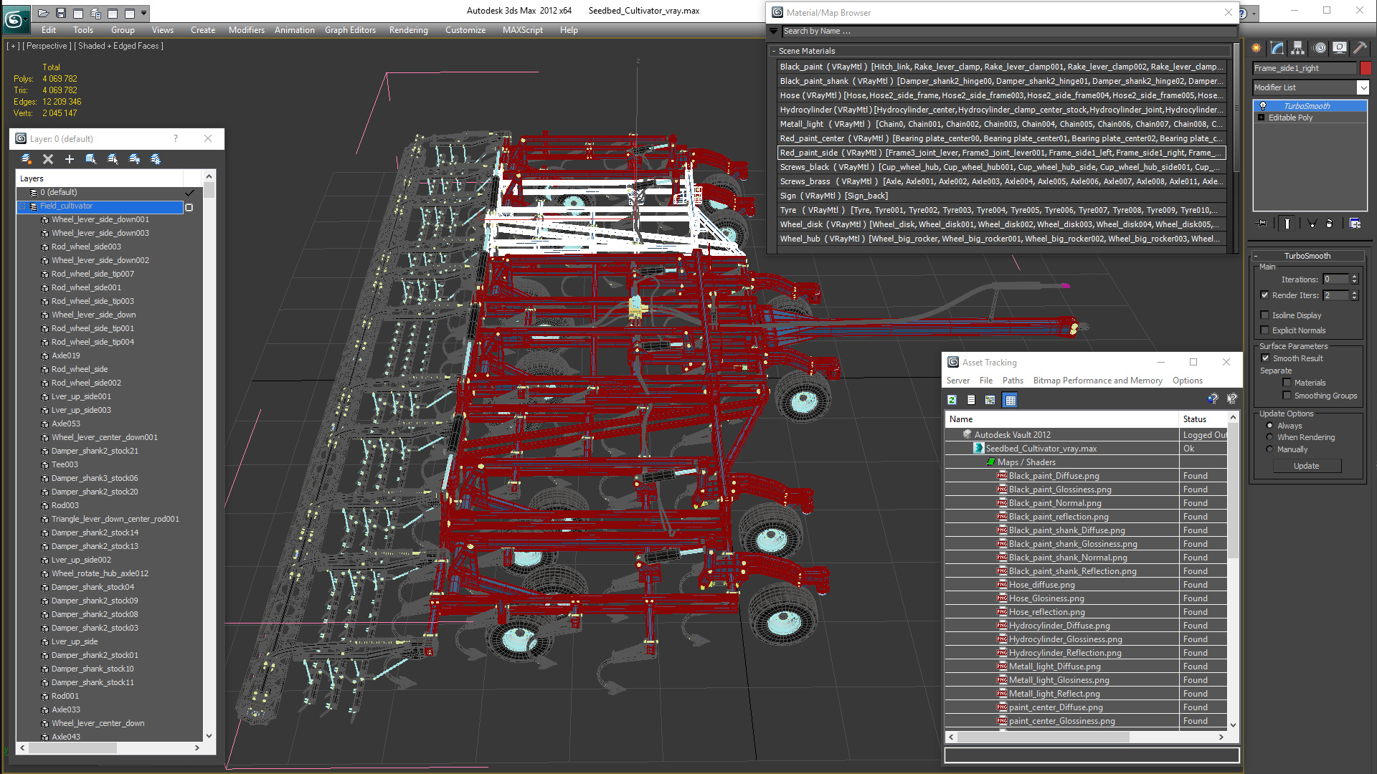Toggle the Smooth Result checkbox
Screen dimensions: 1377x774
(1265, 358)
